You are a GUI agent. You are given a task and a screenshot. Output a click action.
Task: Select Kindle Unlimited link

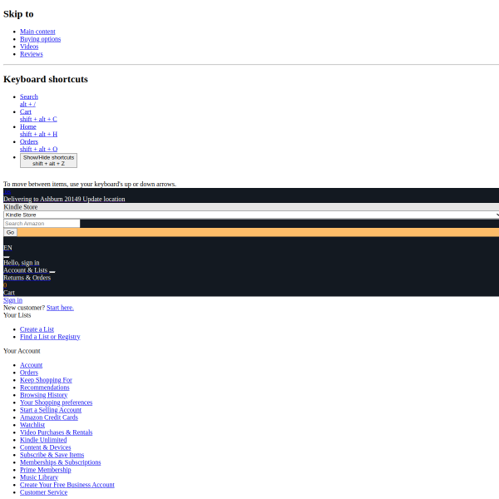43,440
